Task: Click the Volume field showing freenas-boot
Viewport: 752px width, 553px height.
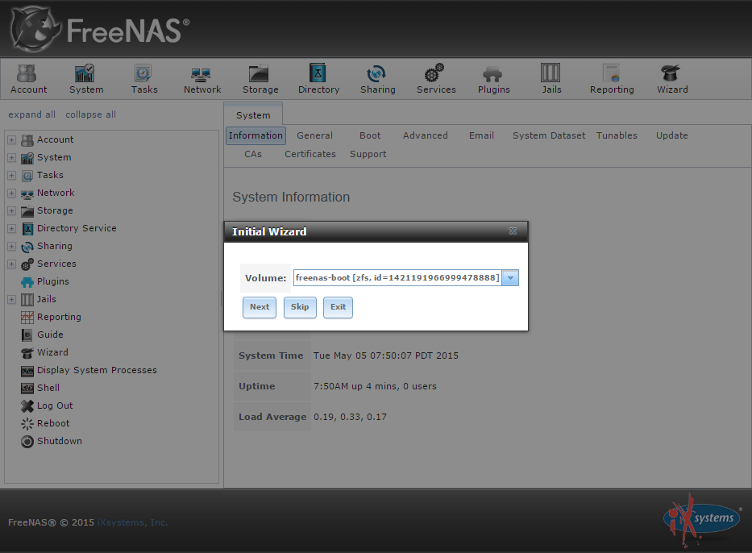Action: 397,277
